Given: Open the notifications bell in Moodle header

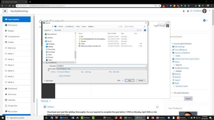Looking at the screenshot, I should point(184,11).
